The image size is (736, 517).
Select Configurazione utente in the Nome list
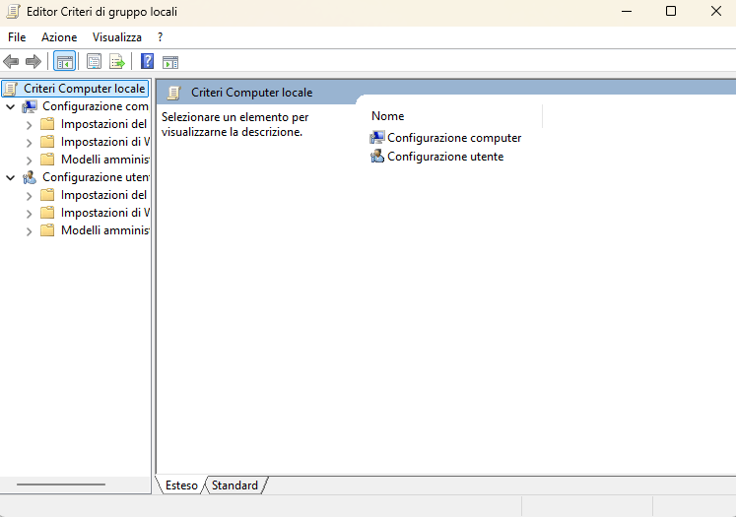[444, 157]
